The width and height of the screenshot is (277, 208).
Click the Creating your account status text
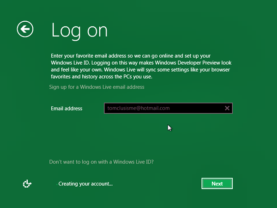tap(85, 184)
